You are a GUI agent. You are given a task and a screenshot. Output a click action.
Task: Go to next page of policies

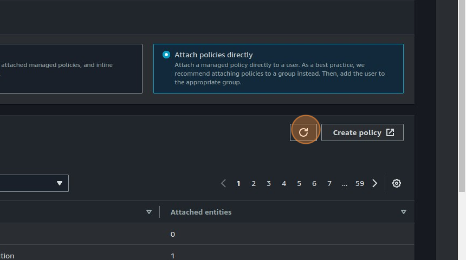point(374,183)
